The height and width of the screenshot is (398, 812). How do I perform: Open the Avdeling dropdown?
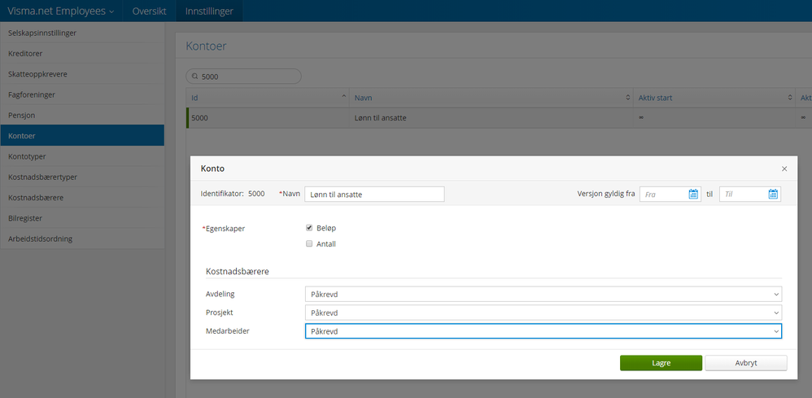pos(544,294)
